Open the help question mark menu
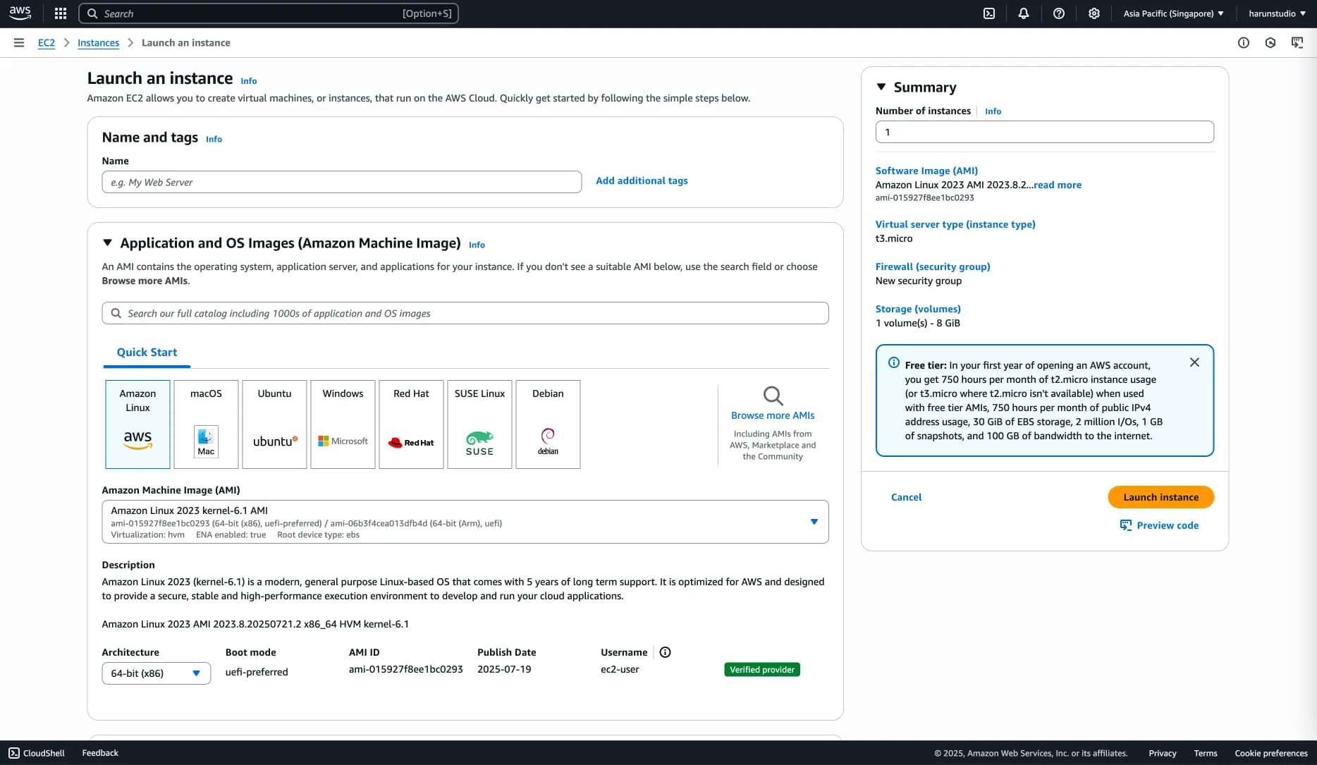 pos(1059,13)
